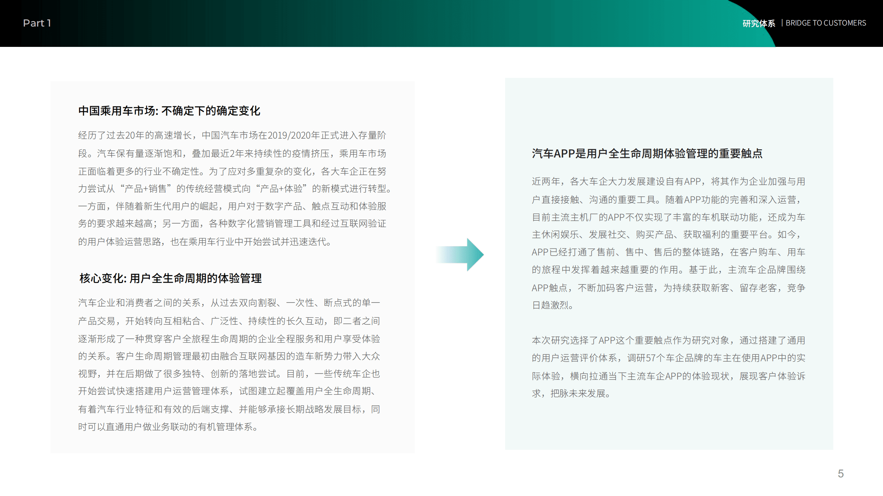Select the 研究体系 header label

(759, 23)
